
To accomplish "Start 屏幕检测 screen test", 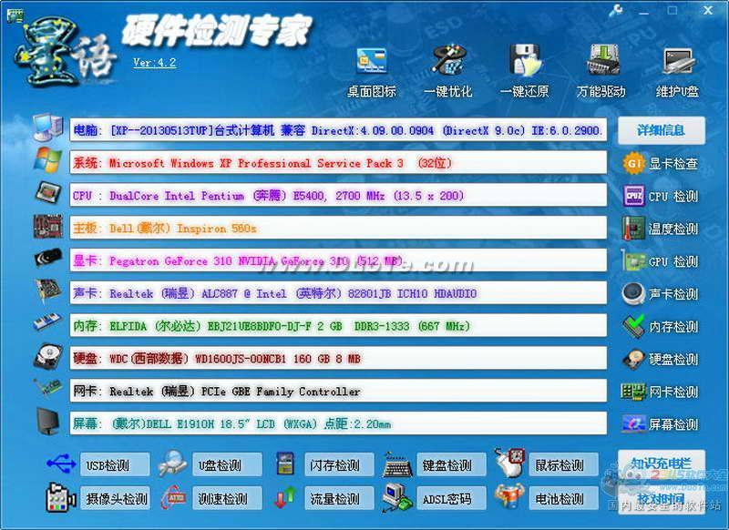I will point(660,424).
